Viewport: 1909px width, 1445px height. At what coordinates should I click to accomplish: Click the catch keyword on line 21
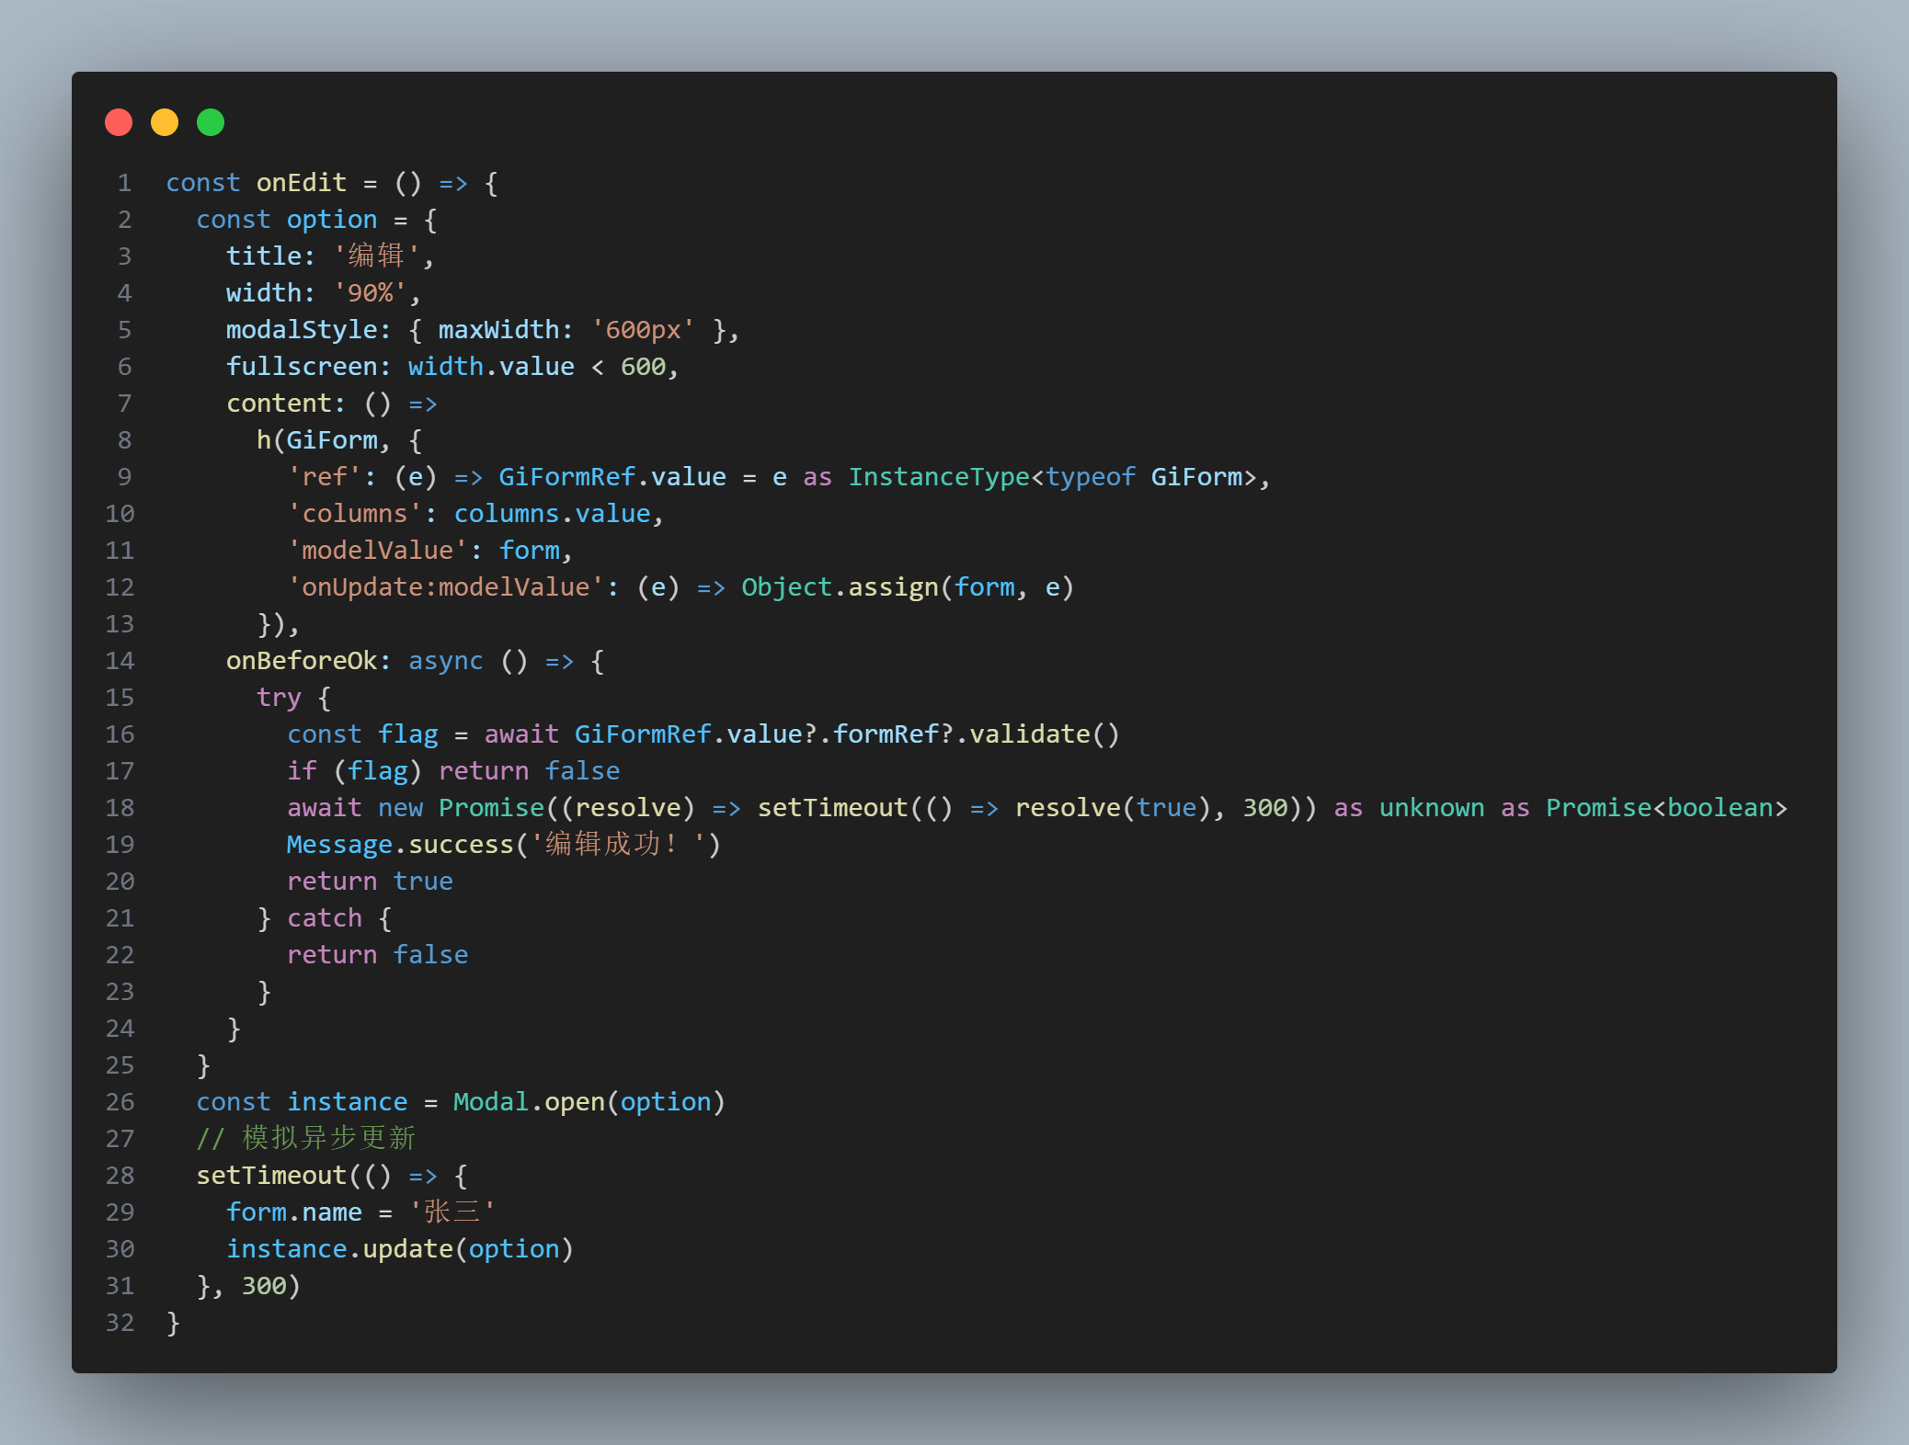point(325,918)
